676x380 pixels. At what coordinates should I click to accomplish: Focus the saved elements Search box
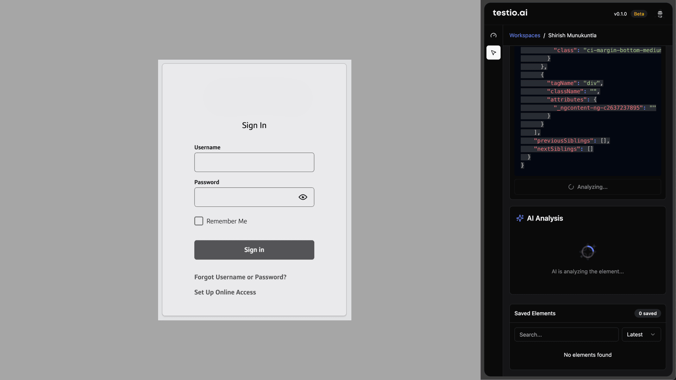(566, 335)
